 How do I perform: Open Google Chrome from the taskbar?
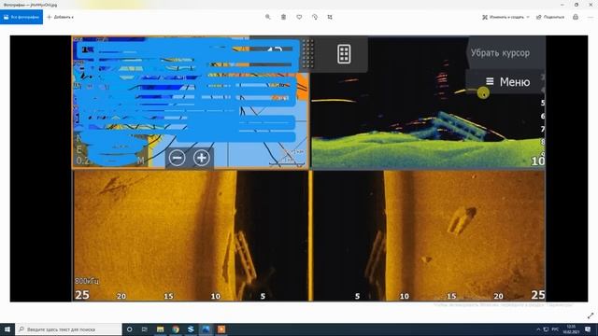click(x=176, y=329)
